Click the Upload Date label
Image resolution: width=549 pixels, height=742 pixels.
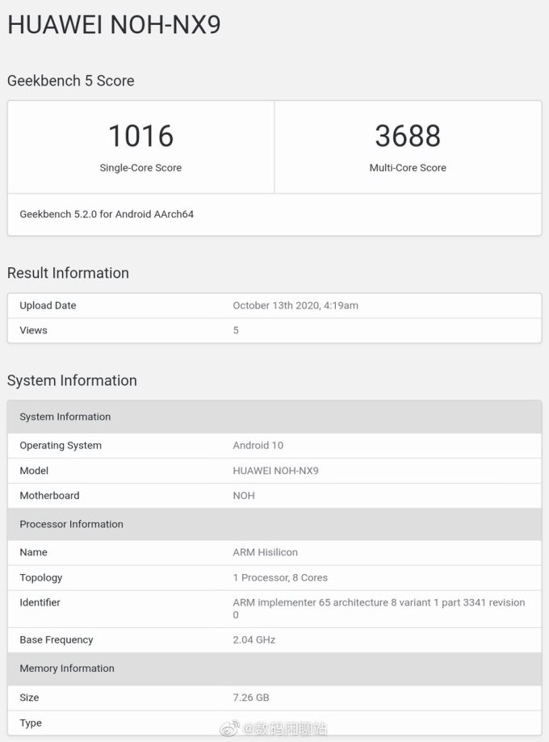(48, 306)
